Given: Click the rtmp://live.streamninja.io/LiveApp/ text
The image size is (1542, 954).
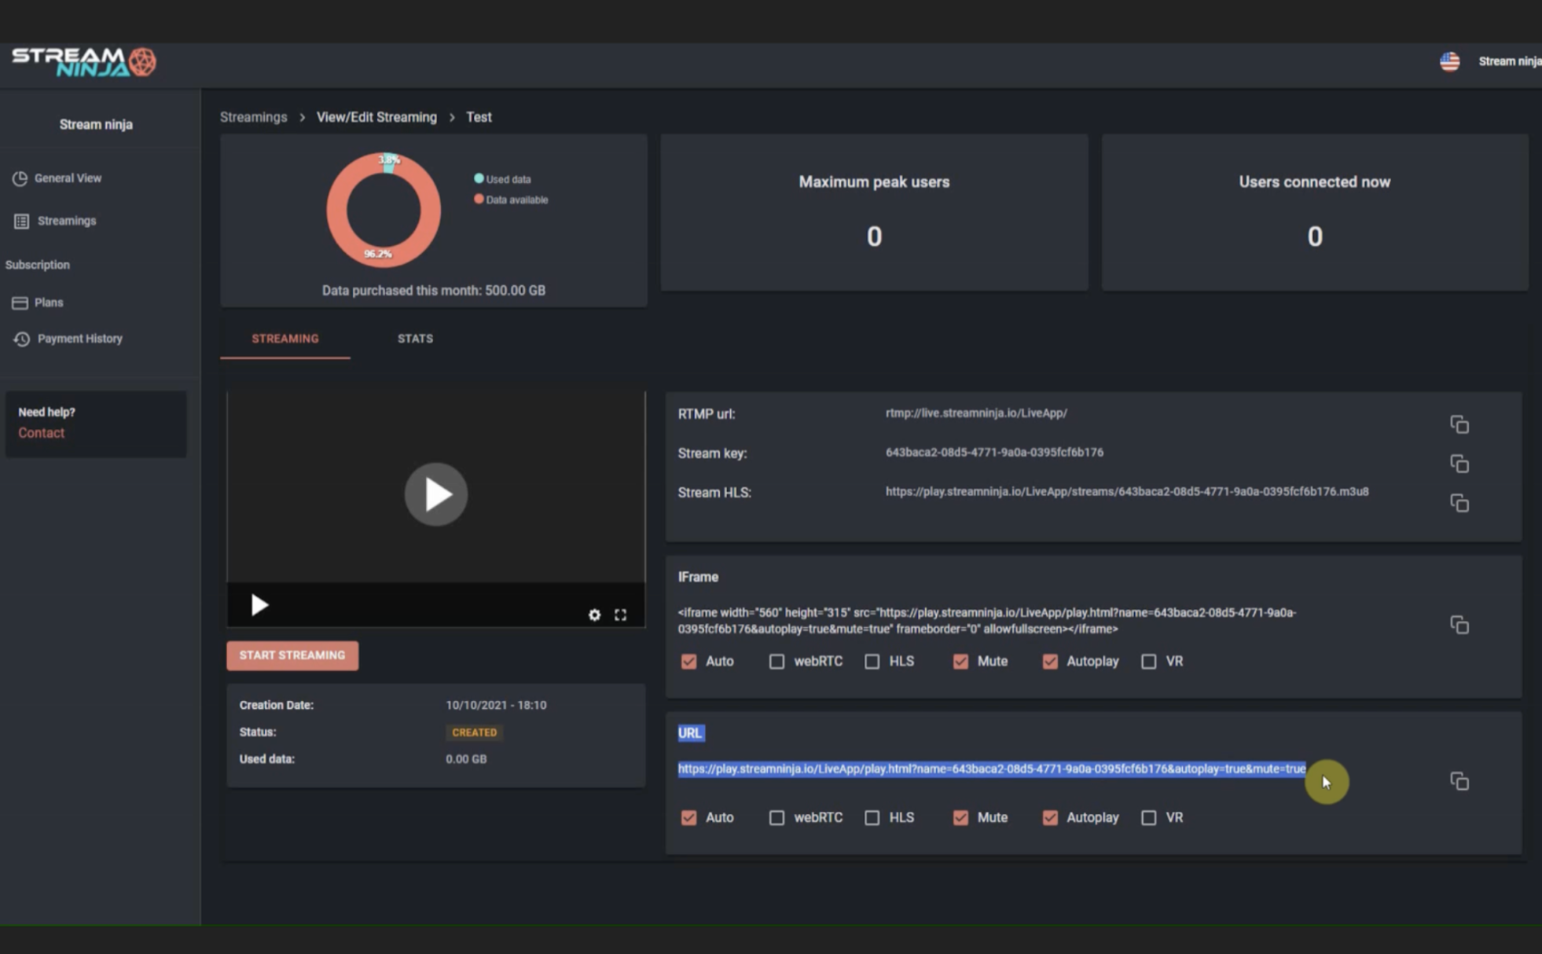Looking at the screenshot, I should coord(976,413).
